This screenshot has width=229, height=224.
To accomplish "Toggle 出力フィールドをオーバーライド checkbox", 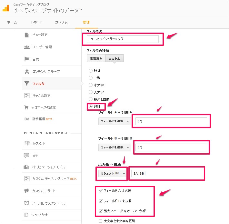I will pyautogui.click(x=100, y=211).
